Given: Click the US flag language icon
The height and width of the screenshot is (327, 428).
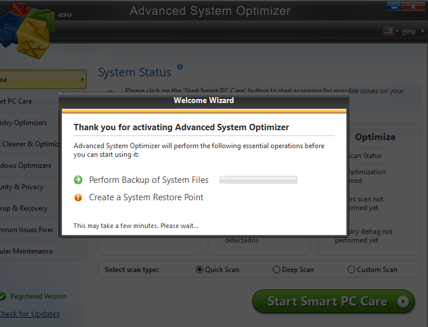Looking at the screenshot, I should click(389, 31).
